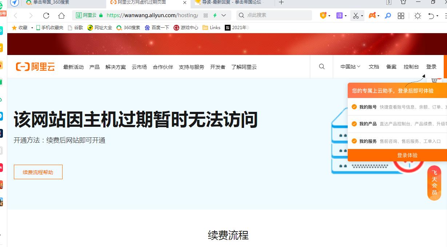
Task: Click the blue magnifier find extension icon
Action: pyautogui.click(x=388, y=16)
